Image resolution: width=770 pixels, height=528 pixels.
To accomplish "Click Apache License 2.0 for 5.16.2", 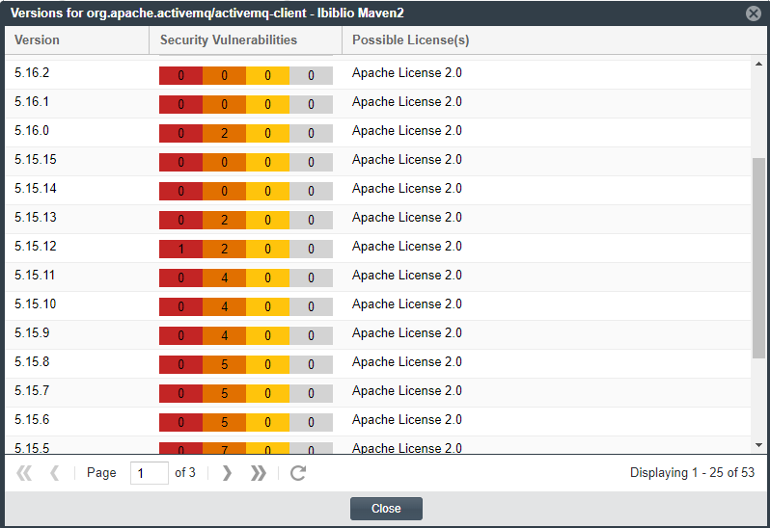I will click(x=407, y=73).
